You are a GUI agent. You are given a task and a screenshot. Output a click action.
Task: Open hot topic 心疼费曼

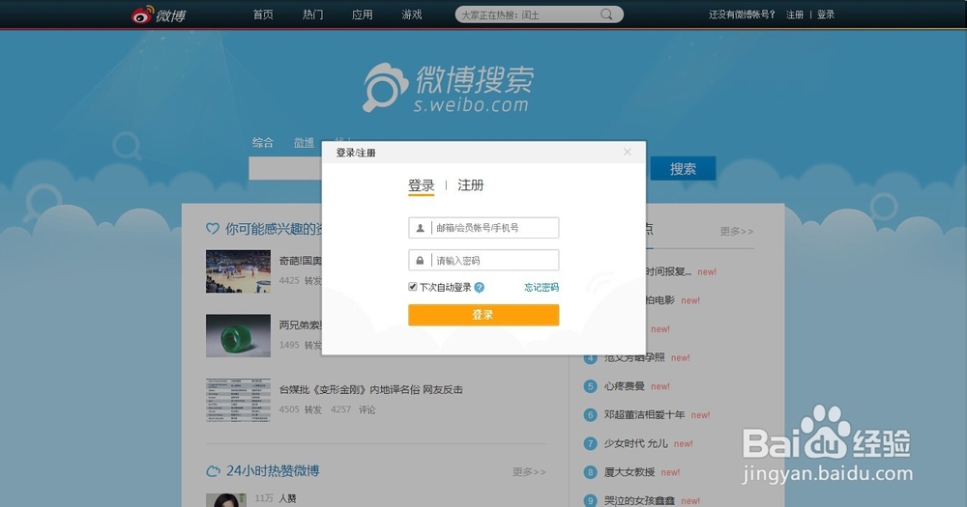(x=624, y=386)
